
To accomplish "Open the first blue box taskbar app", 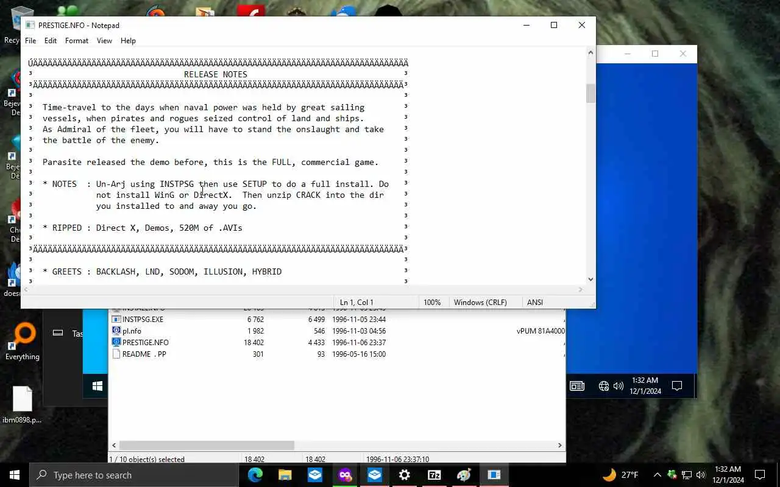I will pos(315,475).
